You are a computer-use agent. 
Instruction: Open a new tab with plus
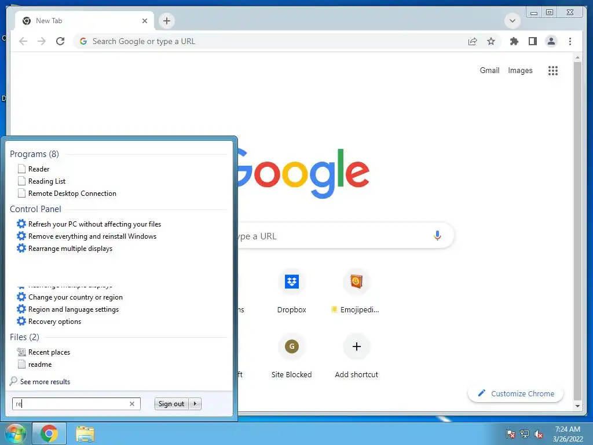(x=167, y=21)
